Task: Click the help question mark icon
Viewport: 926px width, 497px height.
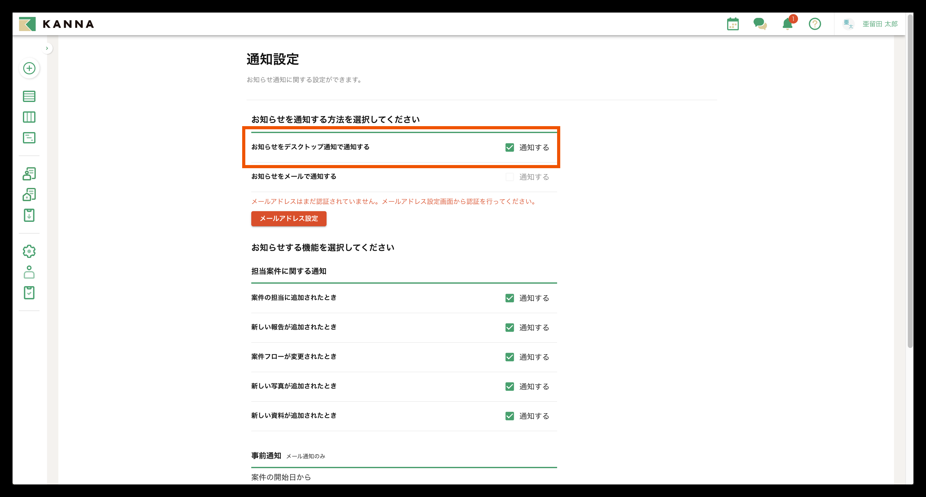Action: pos(815,24)
